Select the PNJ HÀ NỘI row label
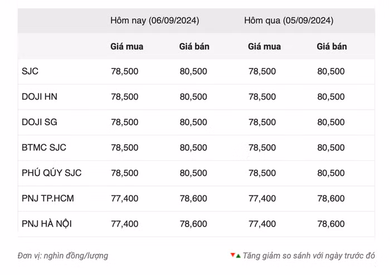The width and height of the screenshot is (390, 275). click(x=47, y=224)
